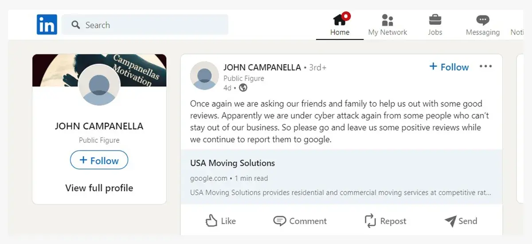Open the partially visible Notifications tab
Viewport: 532px width, 244px height.
coord(517,25)
